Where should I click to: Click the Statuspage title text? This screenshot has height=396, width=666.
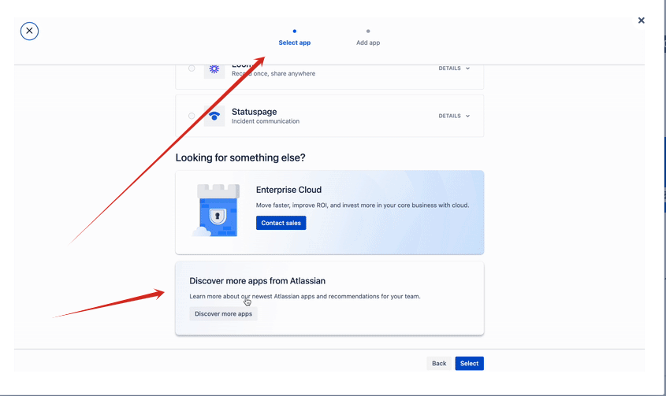(x=254, y=112)
